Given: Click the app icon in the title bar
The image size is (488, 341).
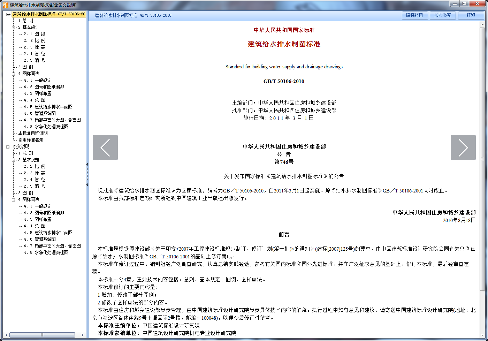Looking at the screenshot, I should 5,5.
